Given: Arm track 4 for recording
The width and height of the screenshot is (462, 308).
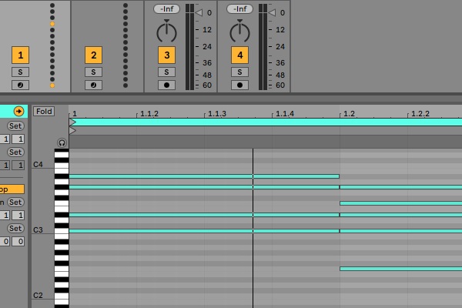Looking at the screenshot, I should click(x=239, y=85).
